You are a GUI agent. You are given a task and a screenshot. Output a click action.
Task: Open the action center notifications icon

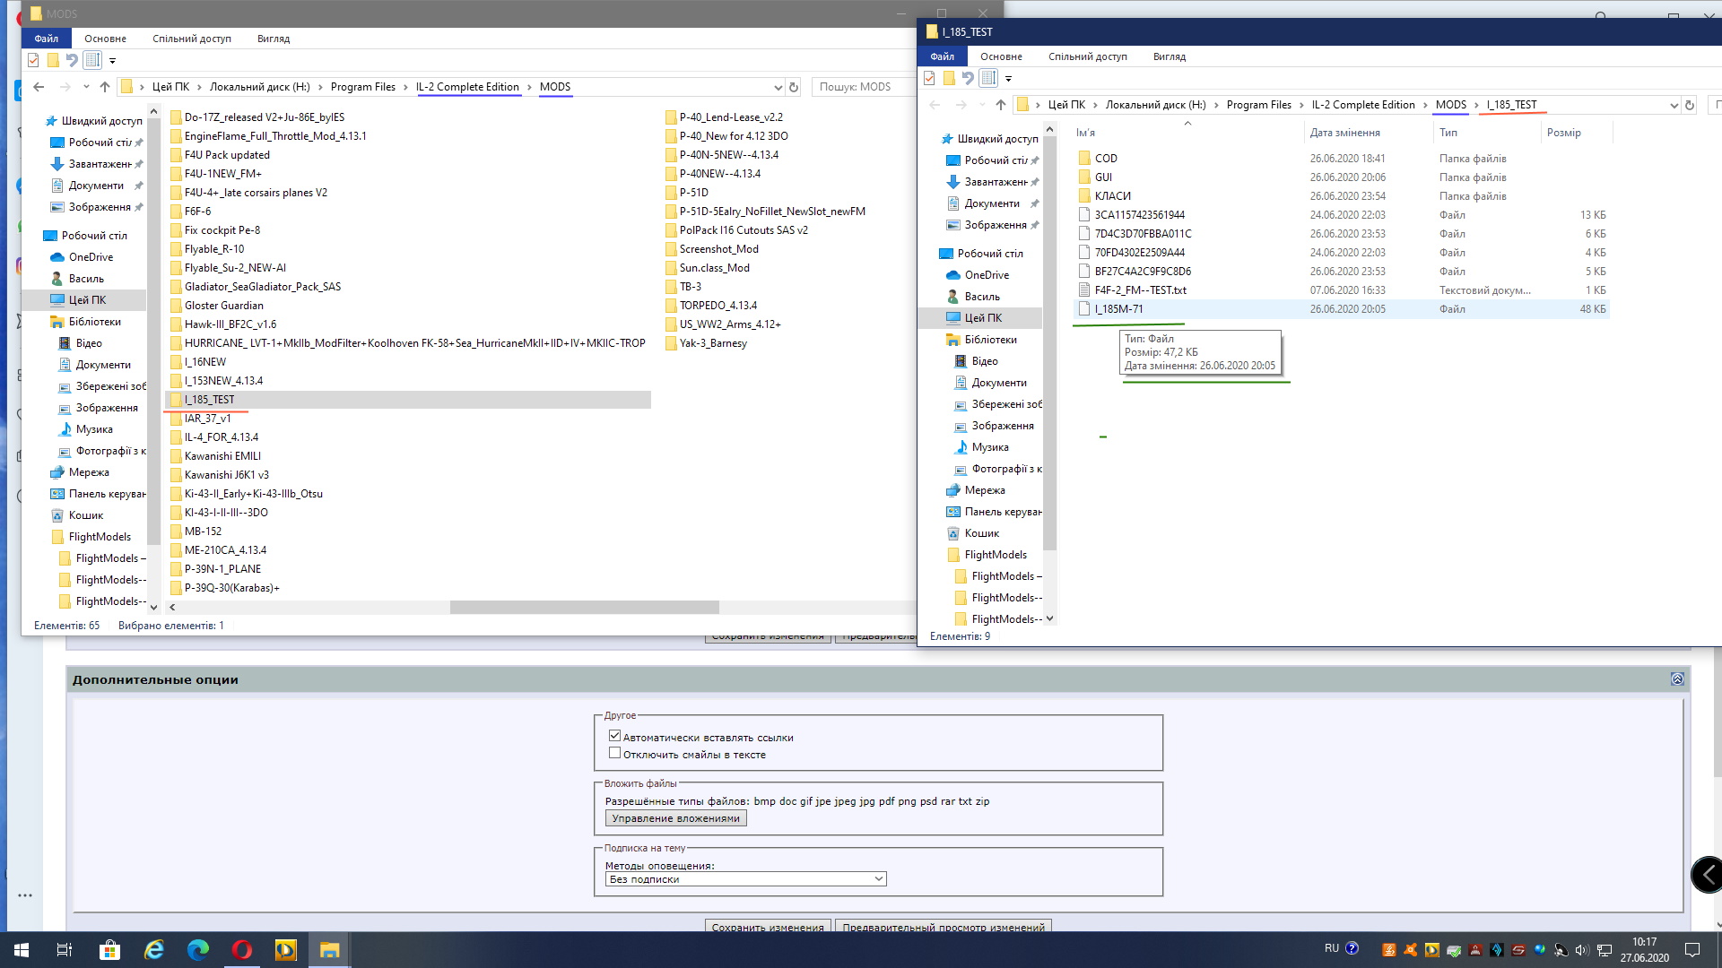tap(1692, 949)
